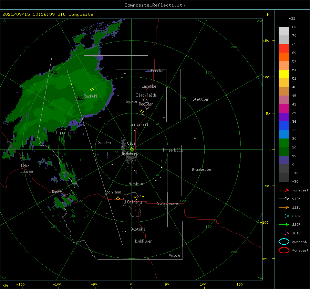Click the Strathmore label
310x289 pixels.
point(167,203)
